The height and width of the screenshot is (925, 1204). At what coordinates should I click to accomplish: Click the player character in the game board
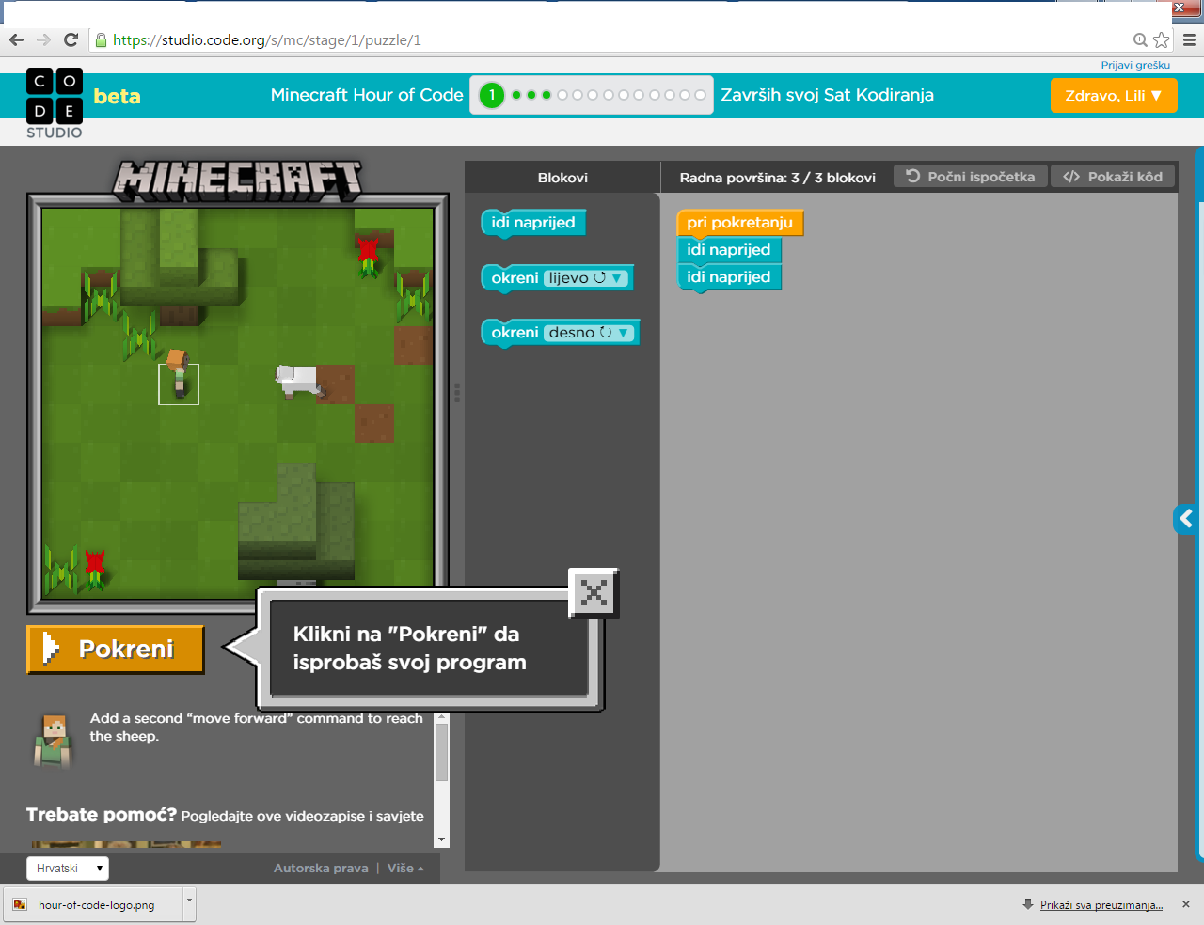coord(178,372)
